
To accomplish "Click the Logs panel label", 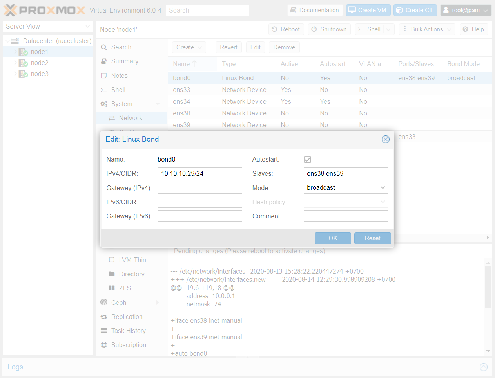I will tap(15, 367).
